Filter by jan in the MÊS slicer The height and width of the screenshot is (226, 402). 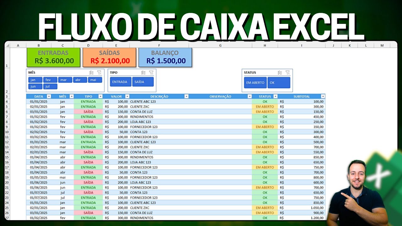pos(35,80)
